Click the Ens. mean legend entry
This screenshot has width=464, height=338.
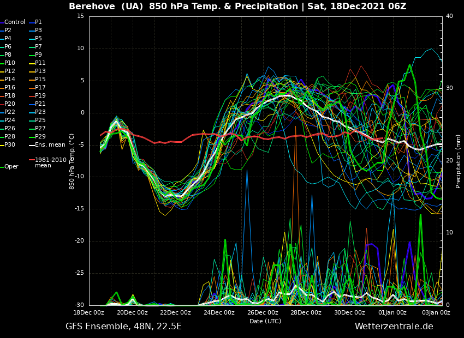point(50,145)
